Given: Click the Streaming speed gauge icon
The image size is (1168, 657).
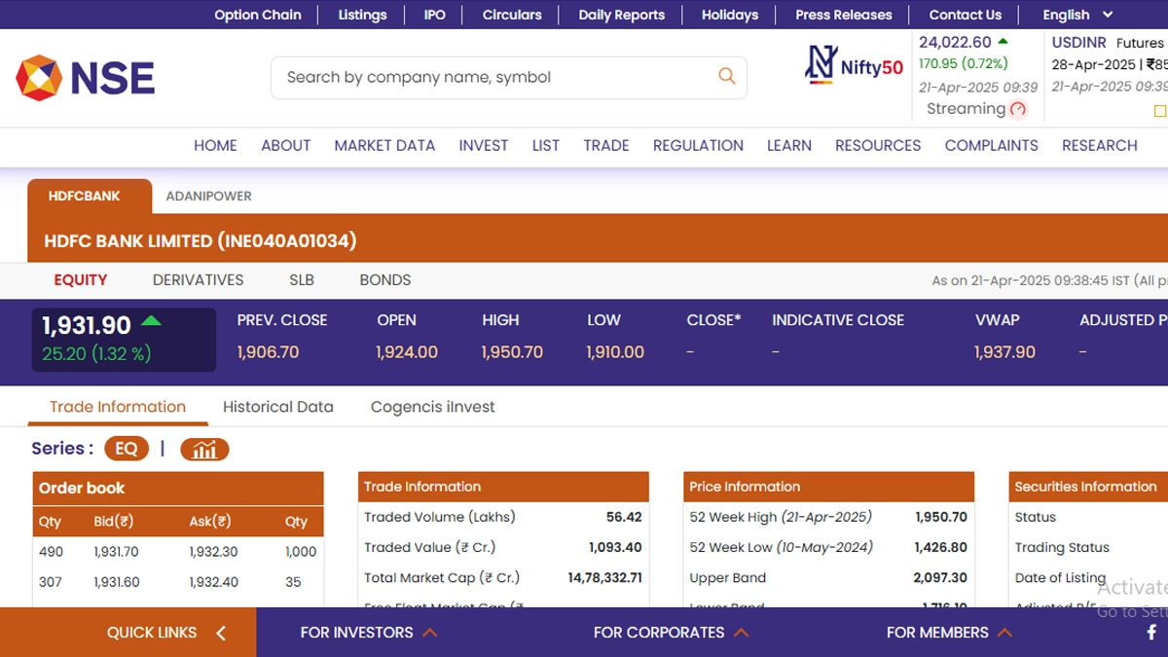Looking at the screenshot, I should click(1018, 109).
